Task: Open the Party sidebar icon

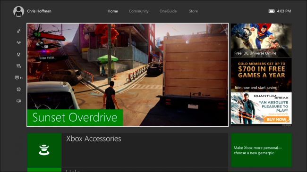Action: 18,43
